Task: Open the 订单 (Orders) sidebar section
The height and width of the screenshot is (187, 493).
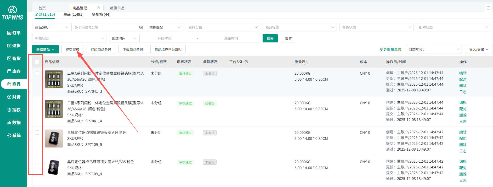Action: pos(14,33)
